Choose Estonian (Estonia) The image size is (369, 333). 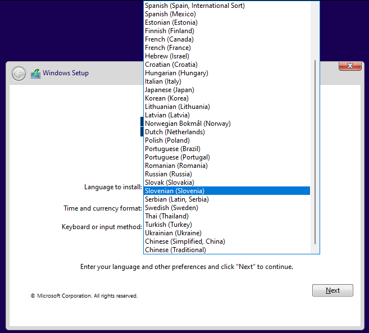(x=227, y=22)
